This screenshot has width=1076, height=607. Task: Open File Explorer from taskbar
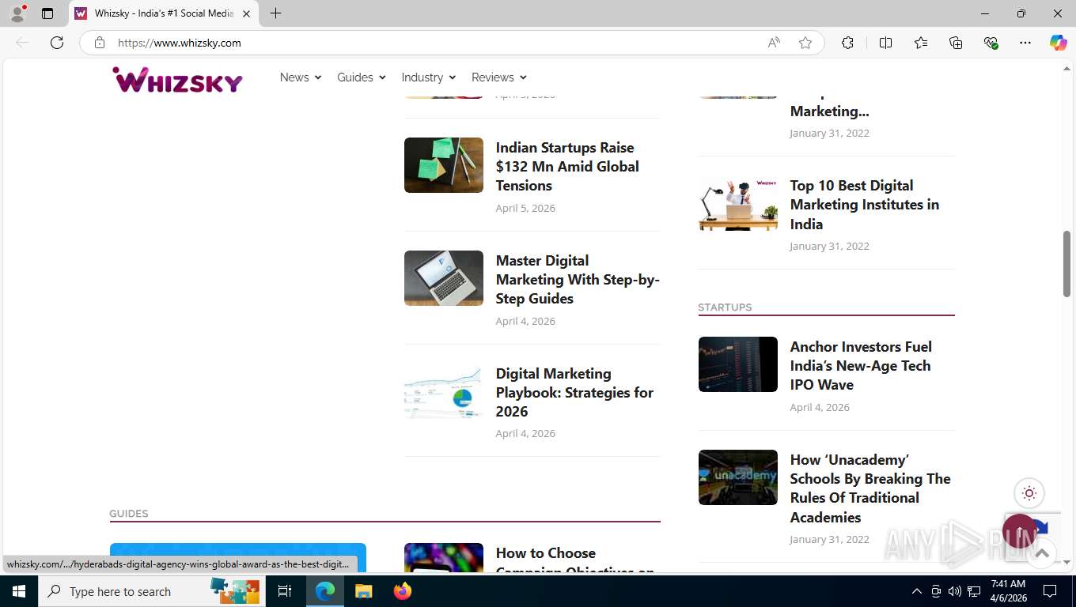pos(363,591)
